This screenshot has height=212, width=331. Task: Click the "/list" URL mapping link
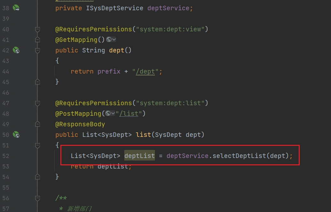point(129,114)
